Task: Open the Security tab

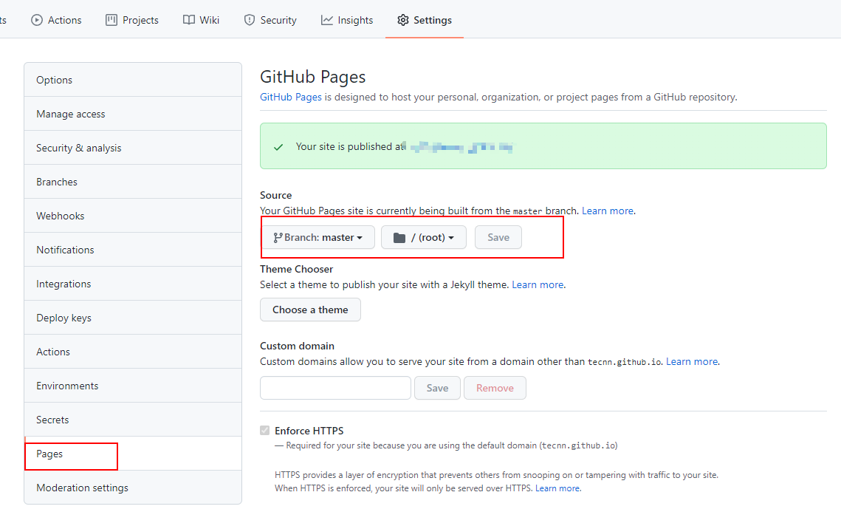Action: tap(270, 20)
